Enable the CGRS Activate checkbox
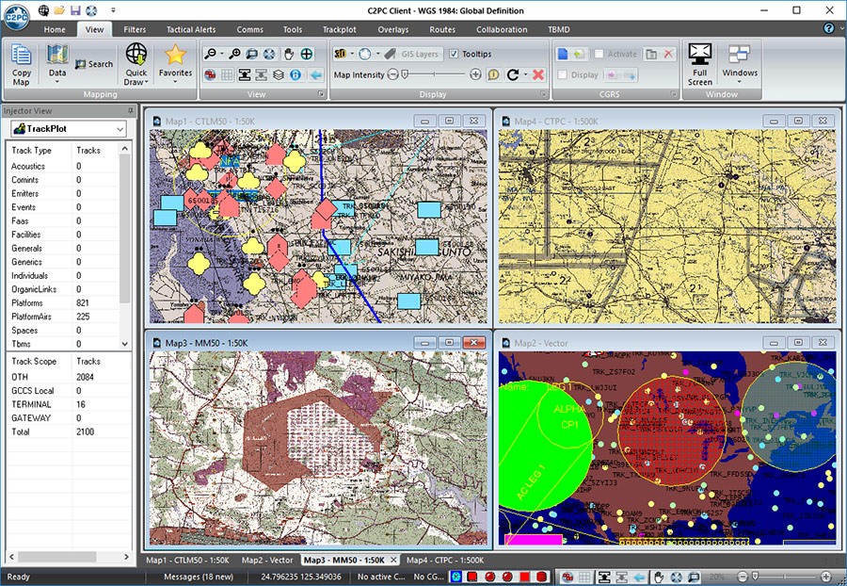Screen dimensions: 847x586 click(599, 54)
